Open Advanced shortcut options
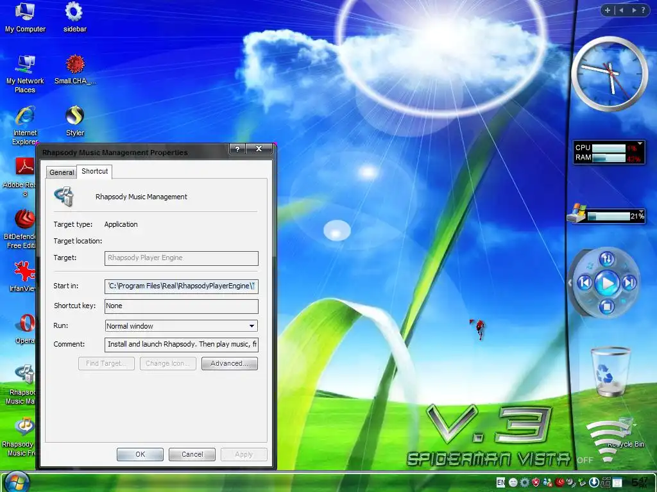 coord(229,364)
